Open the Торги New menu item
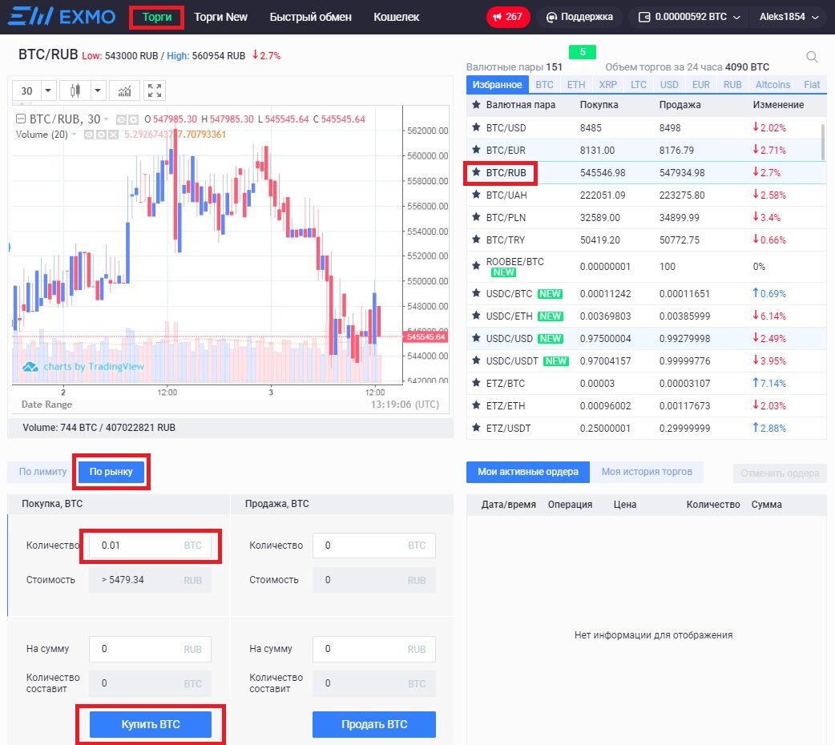The width and height of the screenshot is (835, 745). [220, 17]
